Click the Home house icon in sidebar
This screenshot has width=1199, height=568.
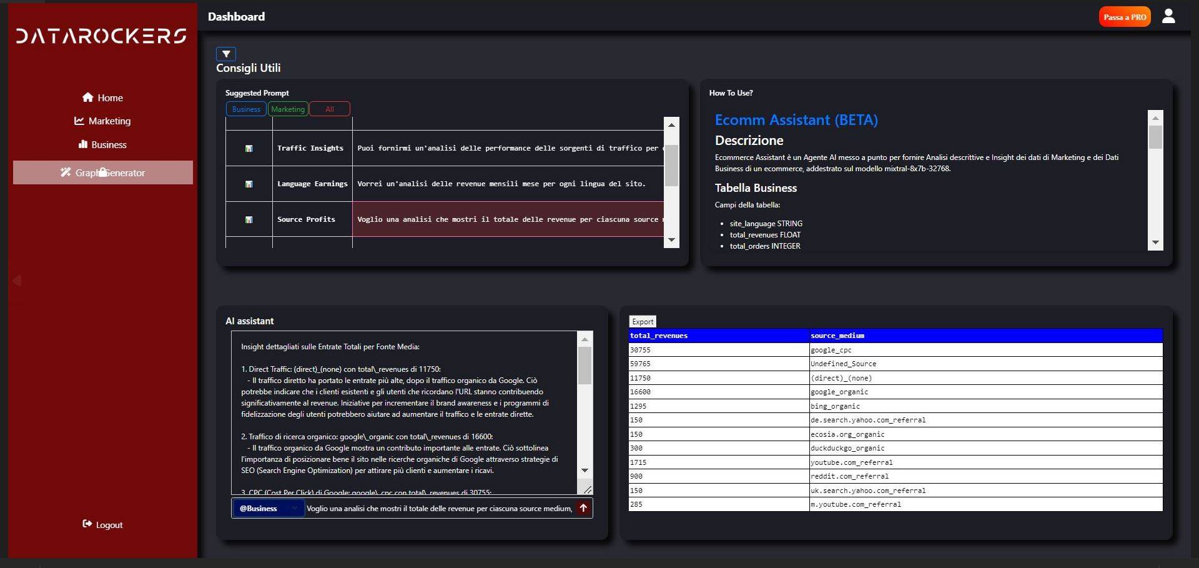coord(87,97)
